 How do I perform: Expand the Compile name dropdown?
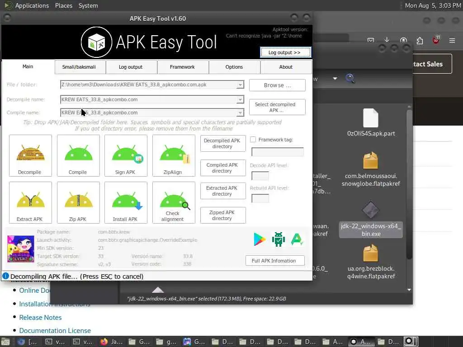click(241, 113)
